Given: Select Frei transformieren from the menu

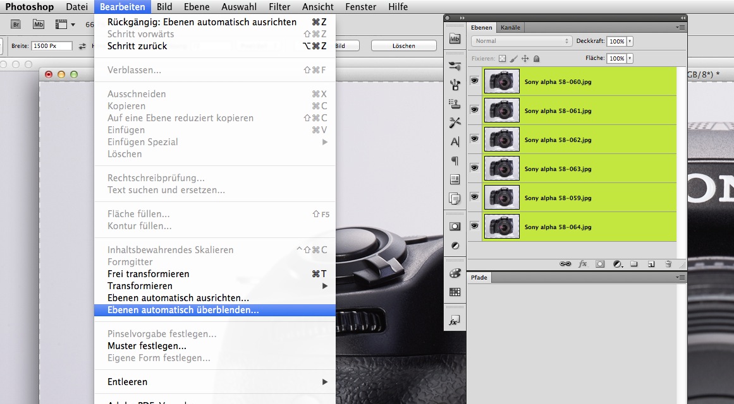Looking at the screenshot, I should point(149,274).
